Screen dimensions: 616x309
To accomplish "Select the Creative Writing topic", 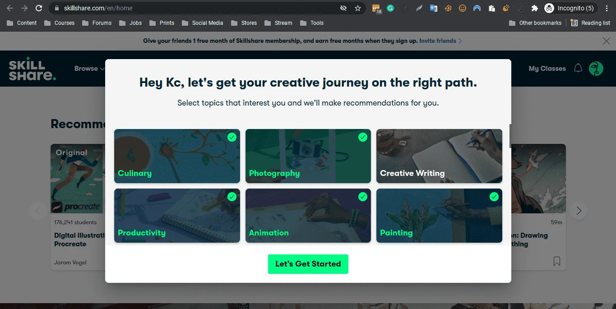I will [439, 156].
